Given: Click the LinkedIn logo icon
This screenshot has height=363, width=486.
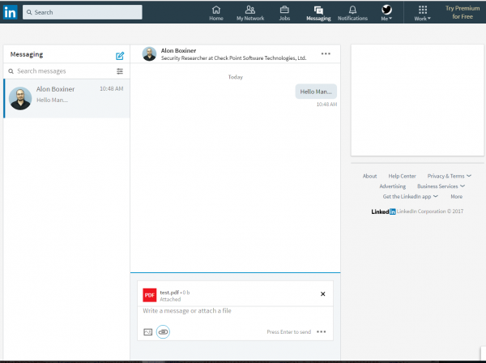Looking at the screenshot, I should [x=10, y=12].
